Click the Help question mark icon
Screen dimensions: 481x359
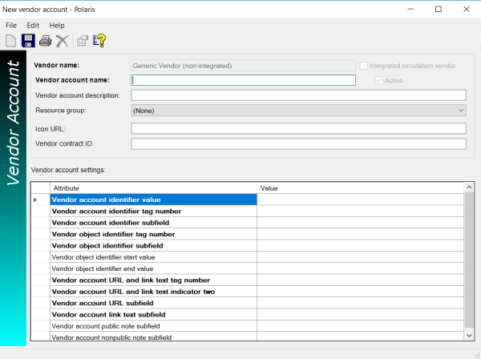(100, 41)
